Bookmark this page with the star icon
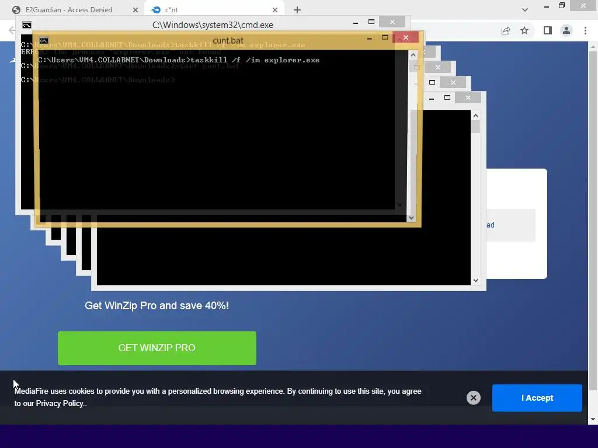The width and height of the screenshot is (598, 448). (x=524, y=30)
